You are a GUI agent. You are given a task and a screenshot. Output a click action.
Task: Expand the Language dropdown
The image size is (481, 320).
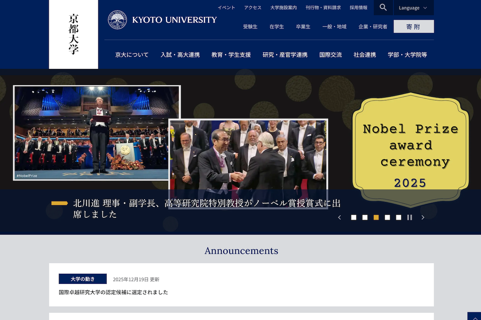(x=413, y=8)
